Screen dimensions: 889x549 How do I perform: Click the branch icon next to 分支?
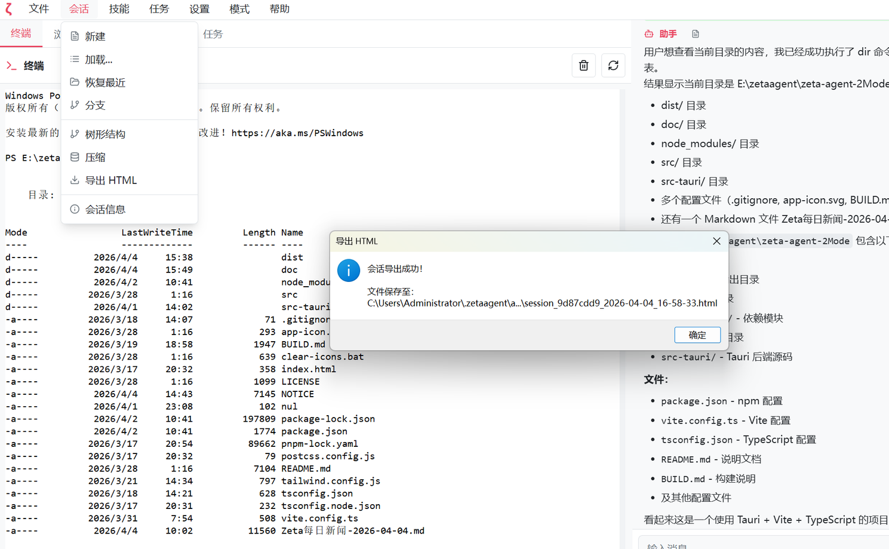coord(74,105)
